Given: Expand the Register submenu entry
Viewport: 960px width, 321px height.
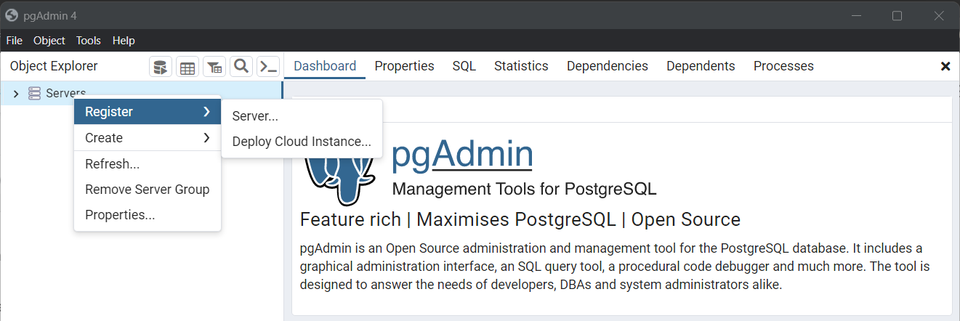Looking at the screenshot, I should pos(148,112).
